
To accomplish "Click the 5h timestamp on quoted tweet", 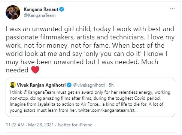I will (111, 85).
